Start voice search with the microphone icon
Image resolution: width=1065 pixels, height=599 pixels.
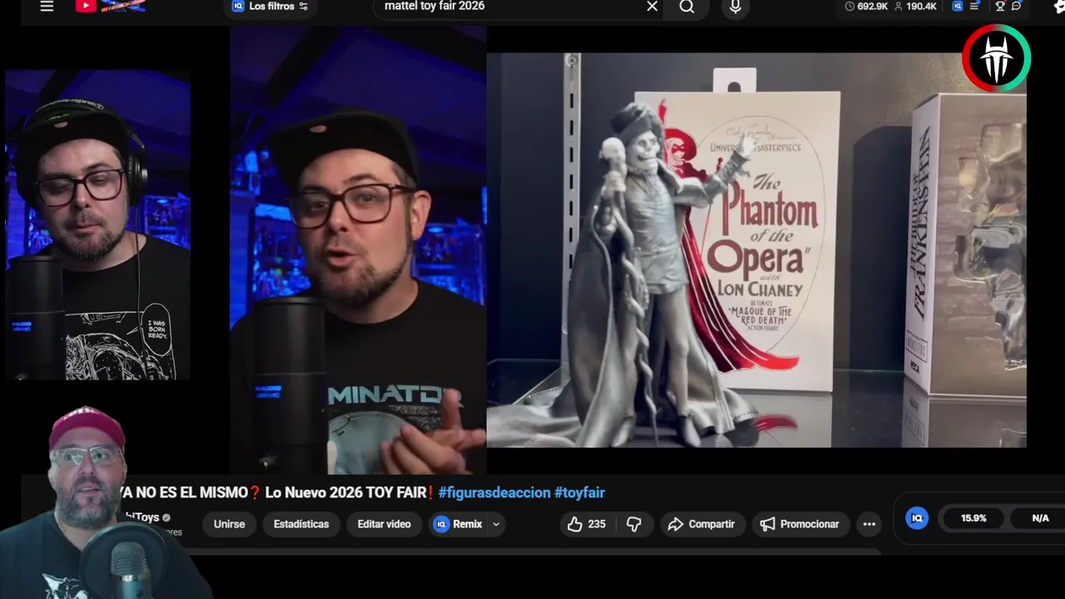[x=735, y=7]
